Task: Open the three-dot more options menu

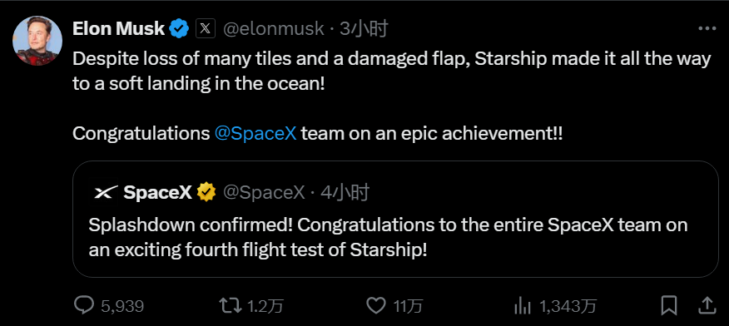Action: click(707, 29)
